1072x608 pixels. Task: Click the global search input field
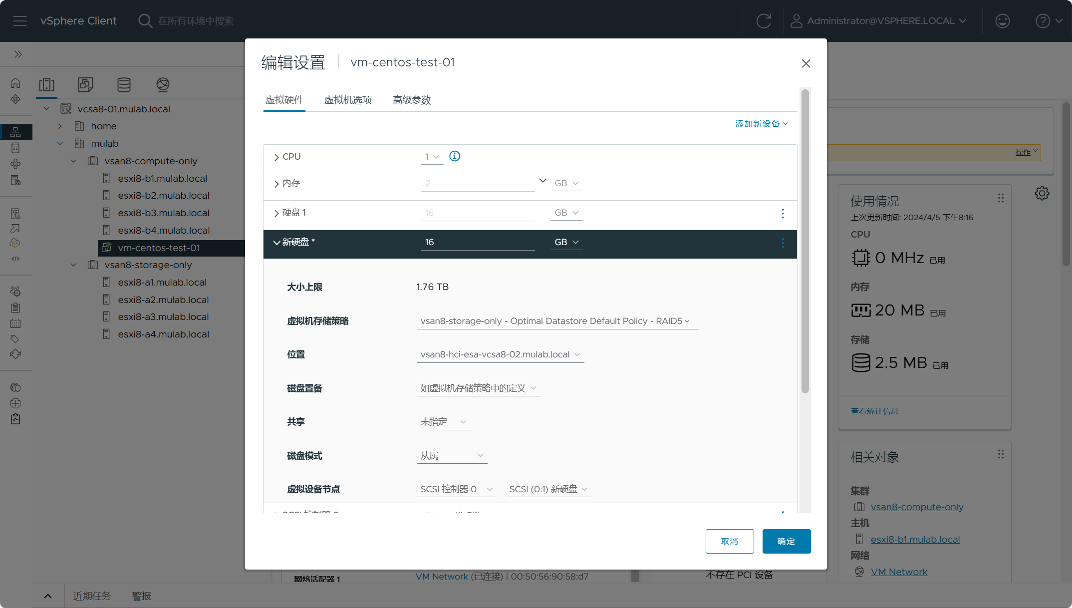point(196,21)
